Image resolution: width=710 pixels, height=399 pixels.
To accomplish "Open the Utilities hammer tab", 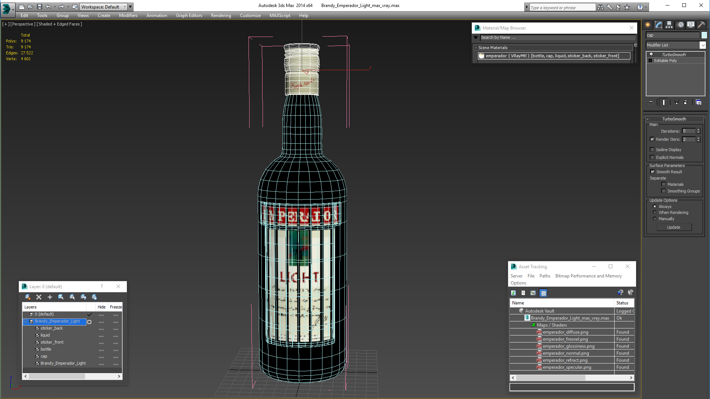I will (x=701, y=25).
